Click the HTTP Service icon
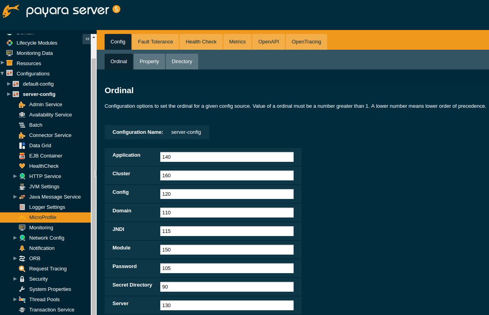This screenshot has height=315, width=489. [x=22, y=176]
